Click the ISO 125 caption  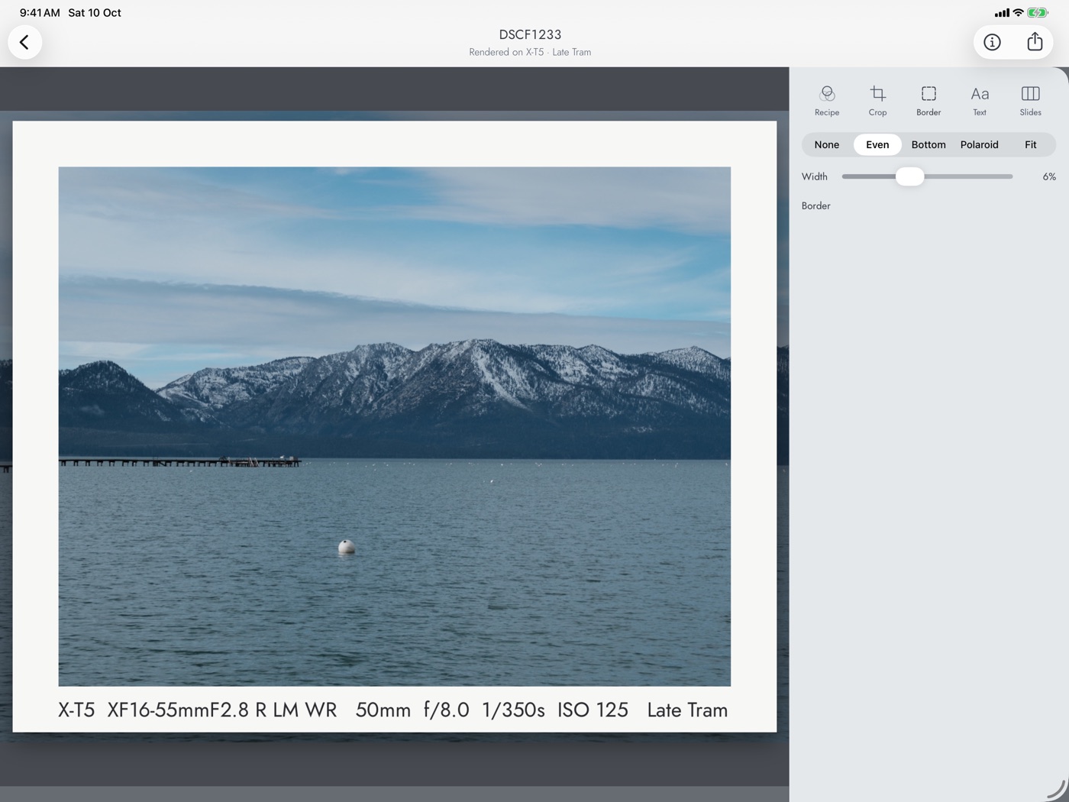(593, 710)
